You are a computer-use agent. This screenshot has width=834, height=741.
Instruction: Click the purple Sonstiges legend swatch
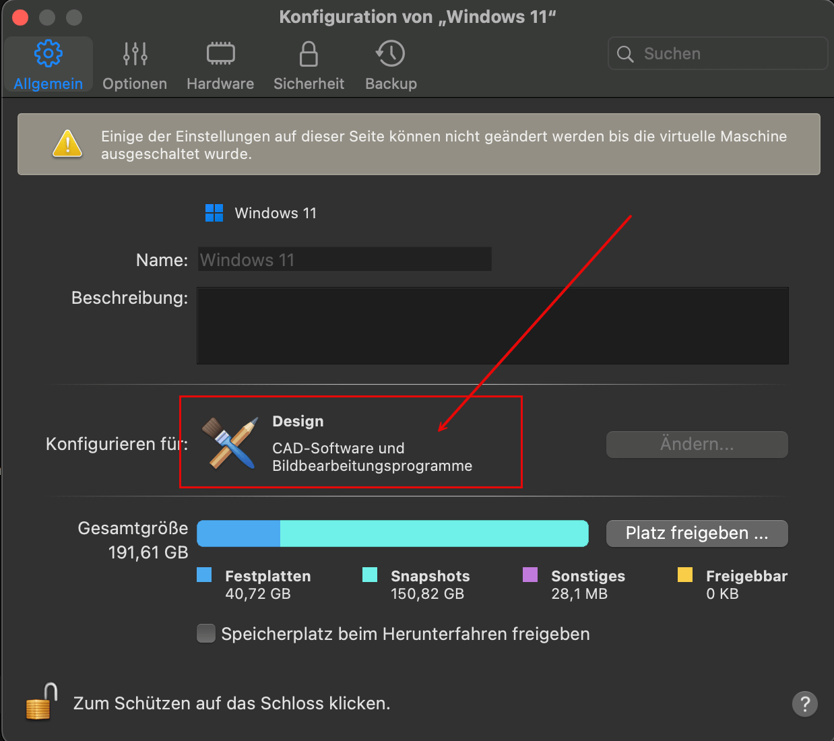click(530, 575)
